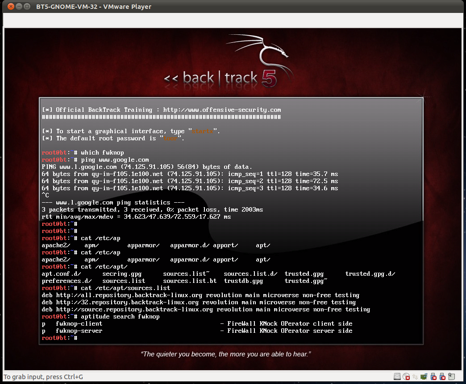Click the sound card status icon
The height and width of the screenshot is (384, 466).
point(424,376)
